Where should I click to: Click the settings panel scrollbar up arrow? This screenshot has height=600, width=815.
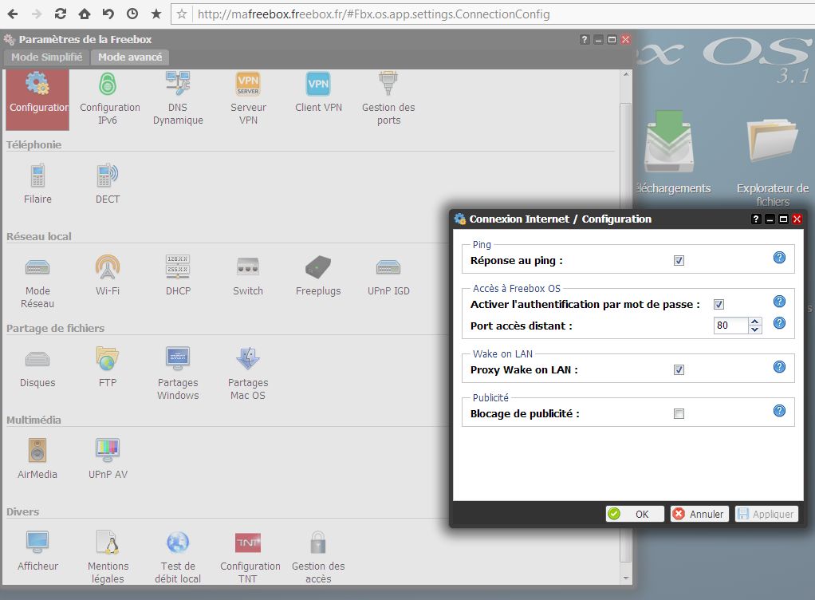tap(626, 75)
